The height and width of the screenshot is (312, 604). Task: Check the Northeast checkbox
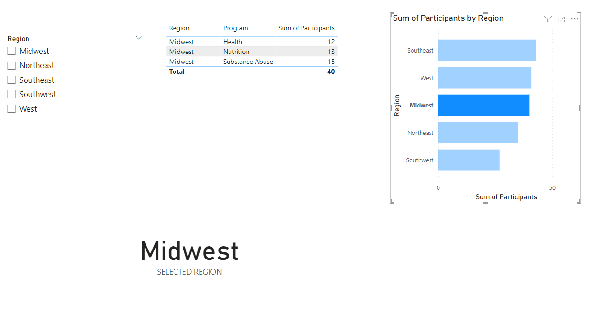click(x=11, y=65)
